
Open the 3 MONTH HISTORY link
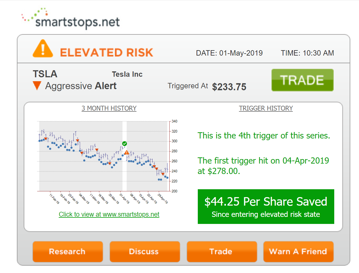109,108
